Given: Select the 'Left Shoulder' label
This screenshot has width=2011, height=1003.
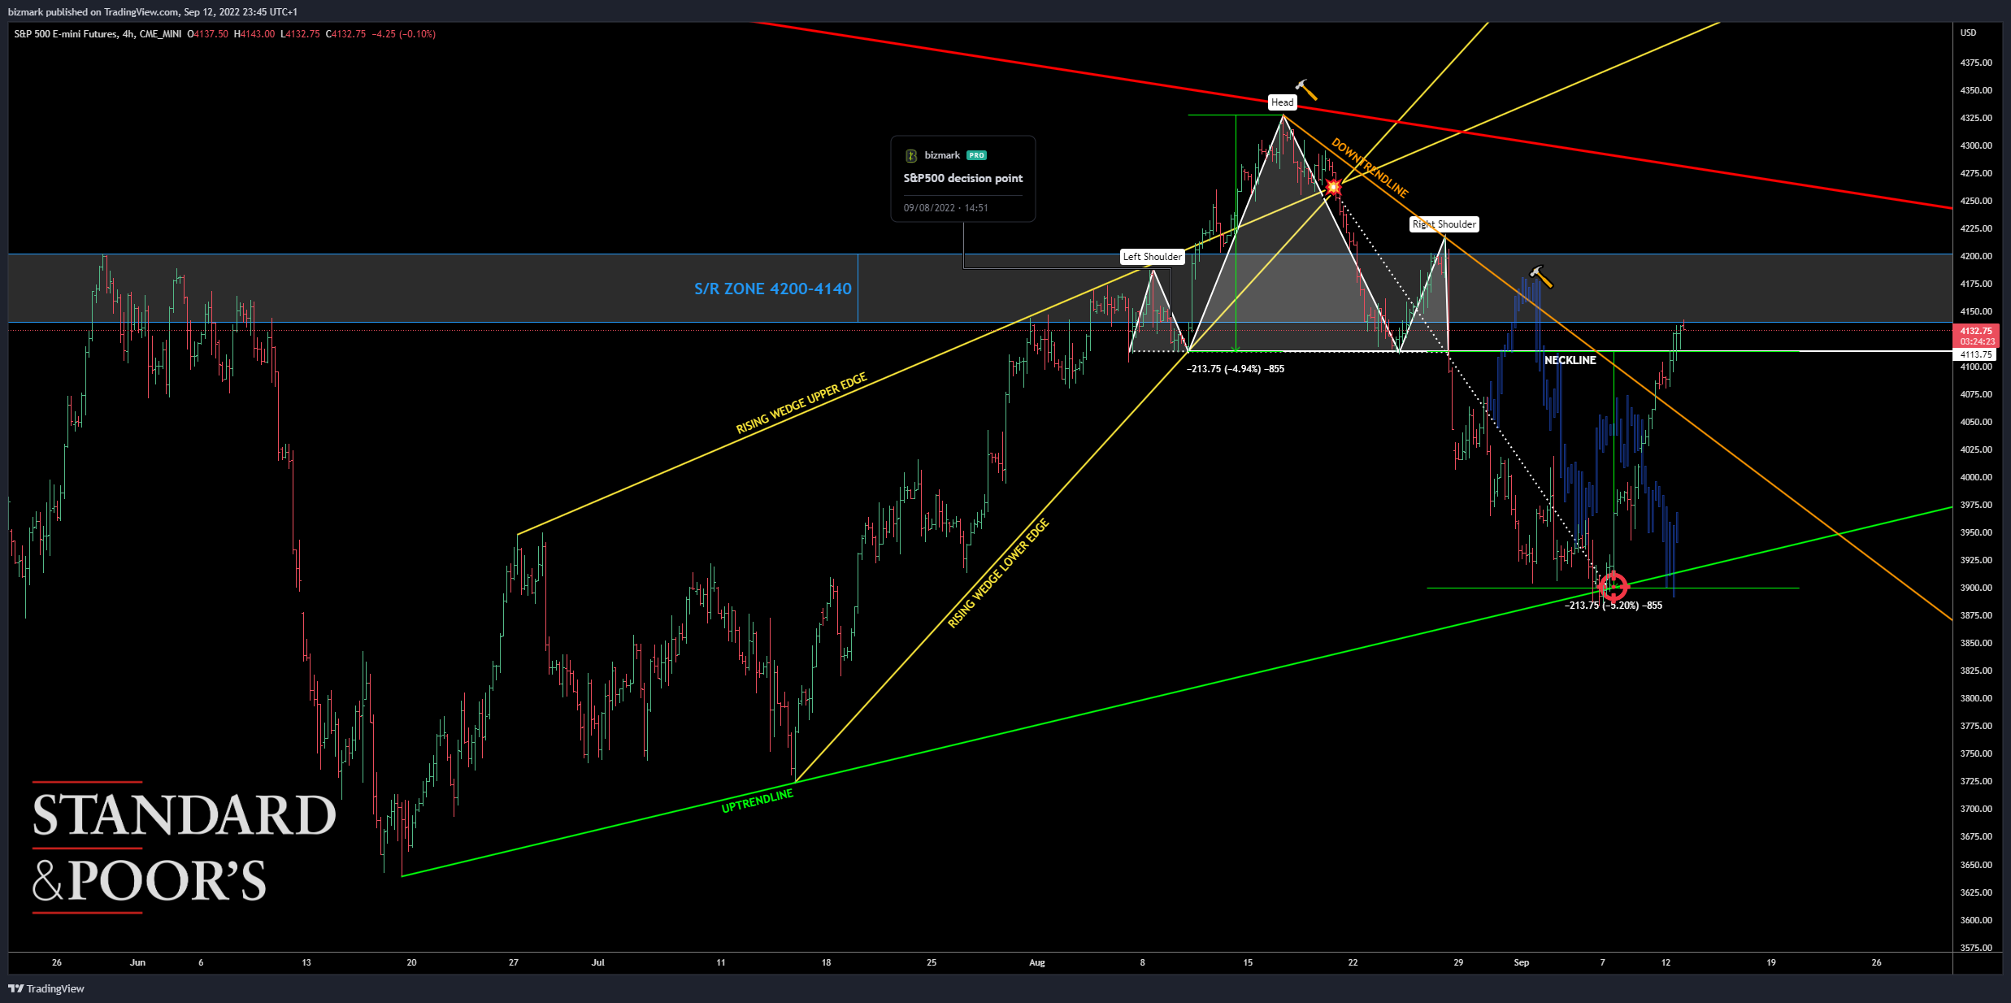Looking at the screenshot, I should click(1152, 257).
